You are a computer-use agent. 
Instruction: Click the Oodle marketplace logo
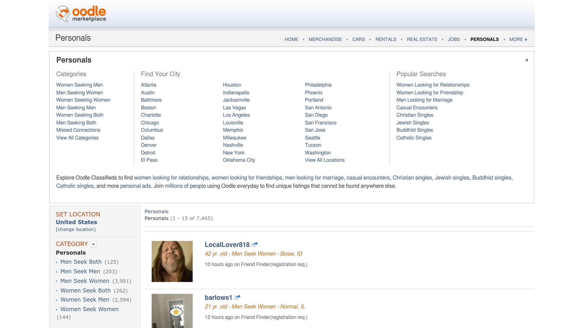[81, 14]
